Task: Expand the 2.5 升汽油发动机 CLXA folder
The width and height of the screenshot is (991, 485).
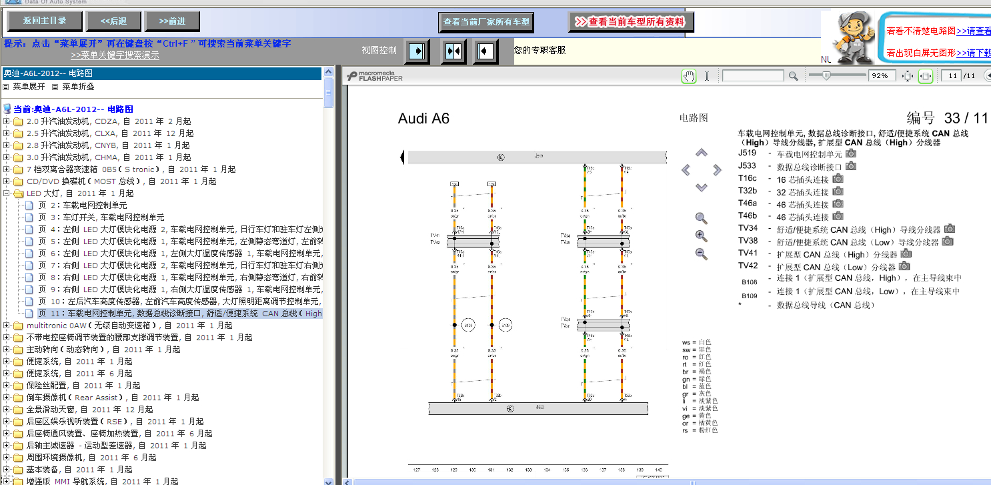Action: 7,133
